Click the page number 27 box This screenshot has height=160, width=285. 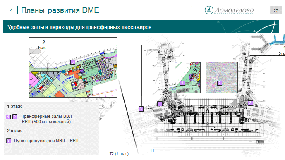[x=276, y=10]
